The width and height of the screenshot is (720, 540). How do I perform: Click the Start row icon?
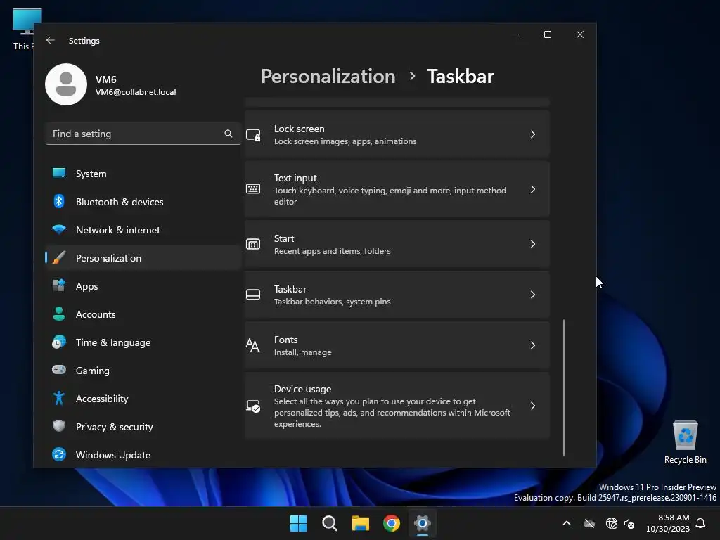(253, 244)
